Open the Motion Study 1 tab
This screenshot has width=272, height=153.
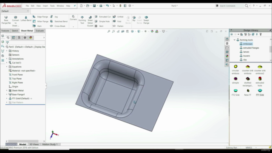[50, 144]
